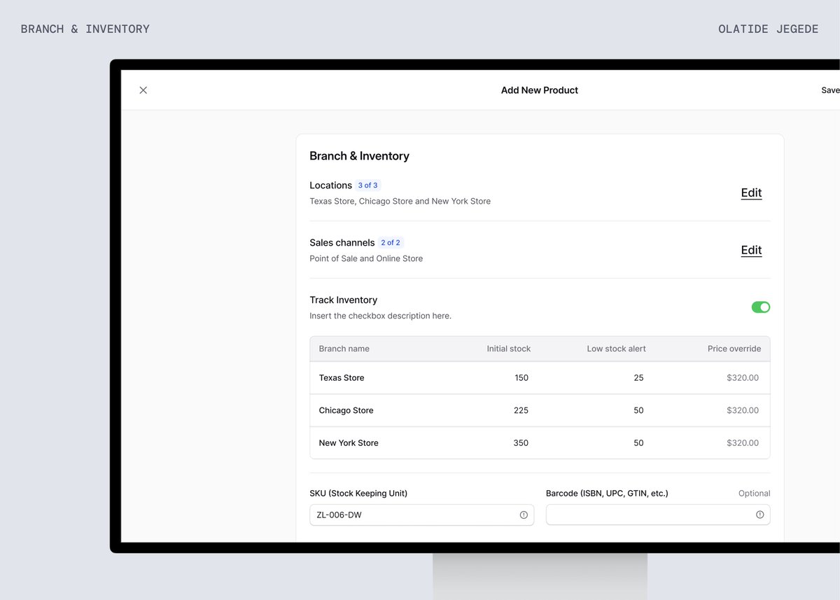Click the Low stock alert column header

(616, 349)
